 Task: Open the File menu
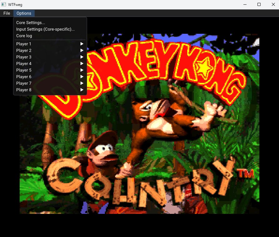pyautogui.click(x=7, y=13)
